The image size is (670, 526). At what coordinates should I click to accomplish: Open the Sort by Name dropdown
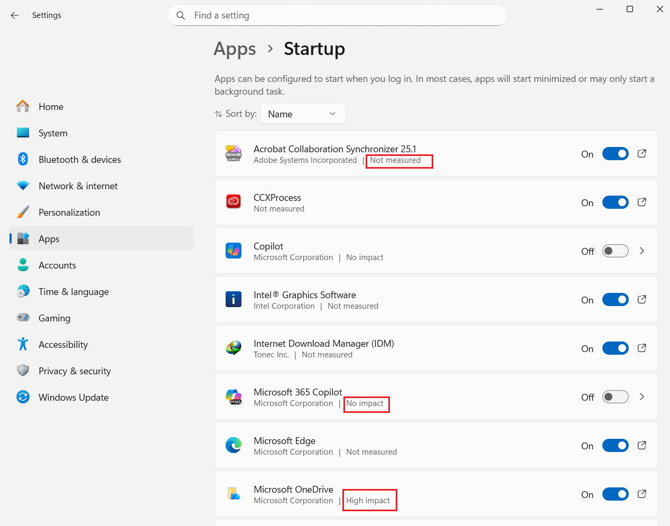point(302,114)
